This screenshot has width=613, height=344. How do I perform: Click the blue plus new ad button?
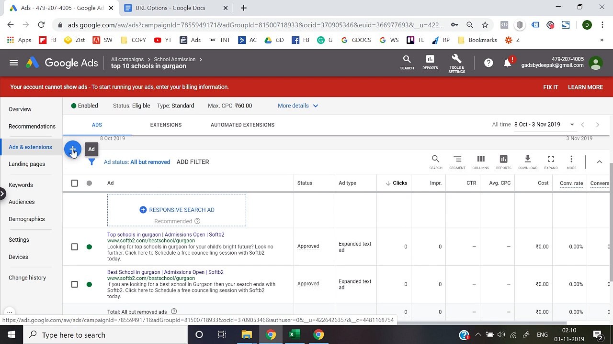tap(72, 150)
